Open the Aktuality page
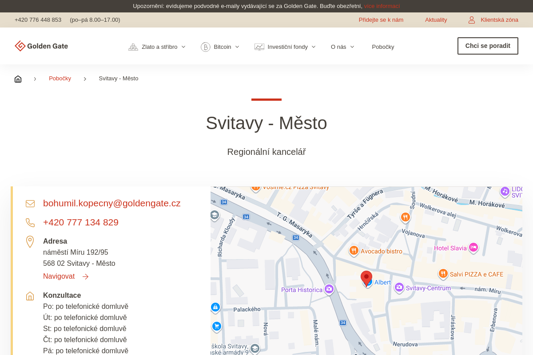Viewport: 533px width, 355px height. (x=436, y=20)
